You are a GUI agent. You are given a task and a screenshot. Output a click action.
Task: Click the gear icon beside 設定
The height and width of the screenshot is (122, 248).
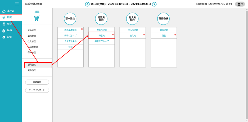[x=4, y=37]
